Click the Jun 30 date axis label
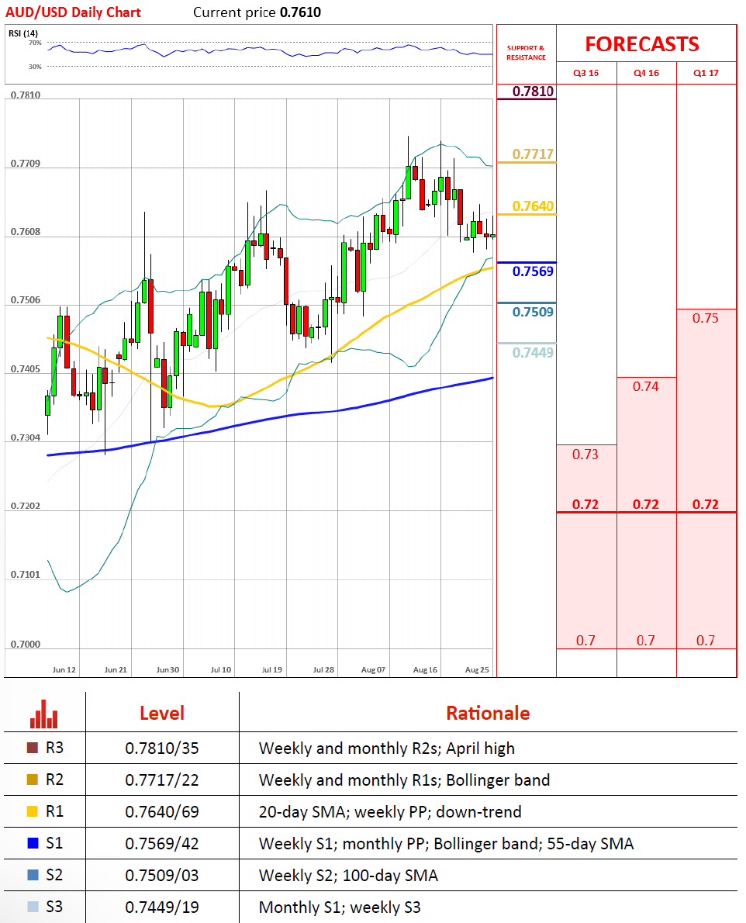Viewport: 746px width, 923px height. coord(168,670)
